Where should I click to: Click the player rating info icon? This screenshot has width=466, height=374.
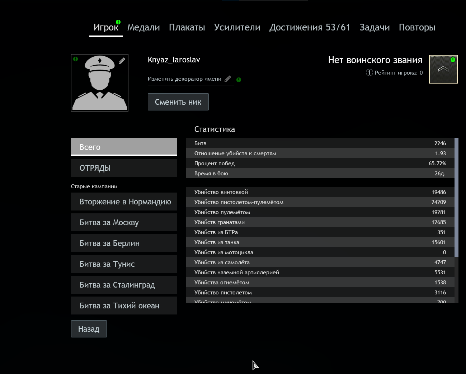[369, 72]
